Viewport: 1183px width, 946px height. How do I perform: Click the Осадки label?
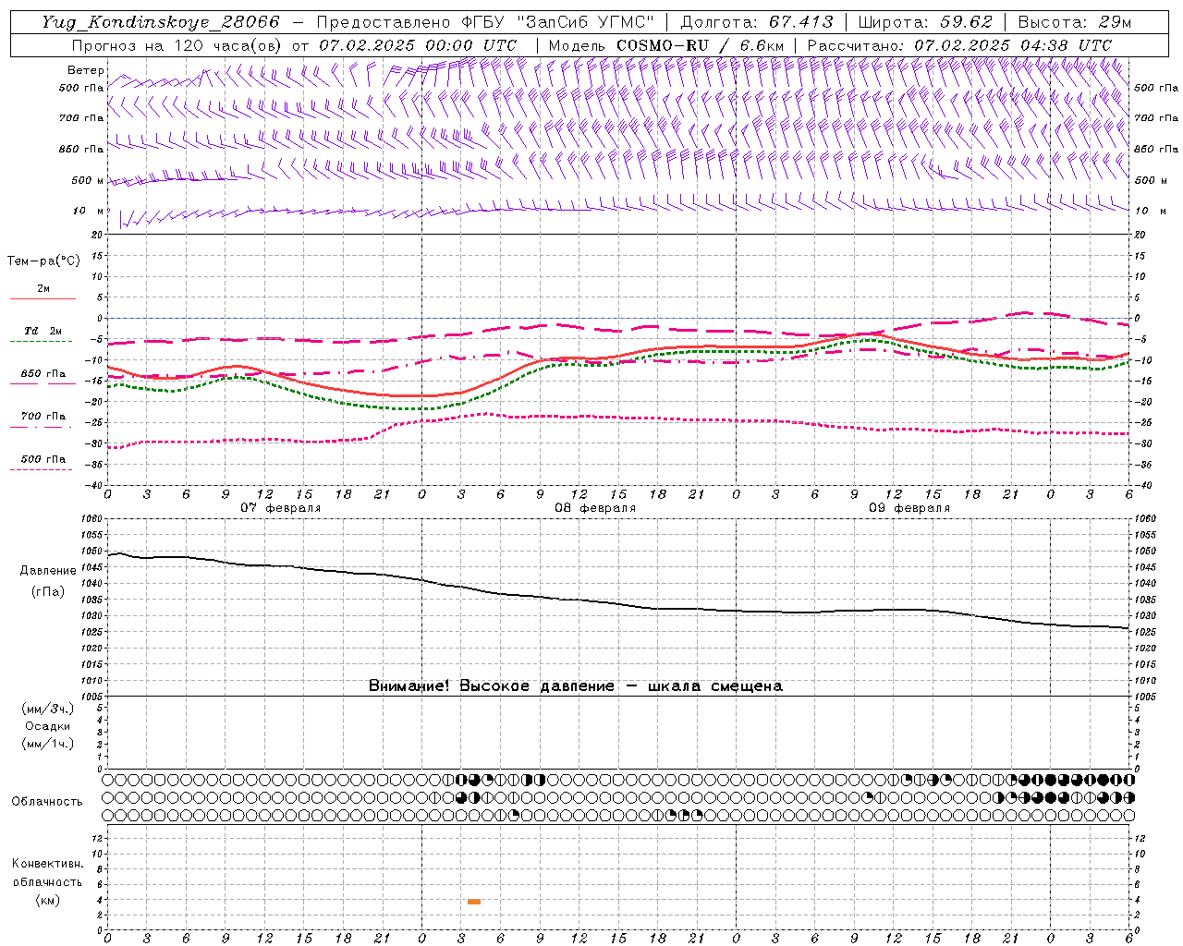[x=48, y=726]
